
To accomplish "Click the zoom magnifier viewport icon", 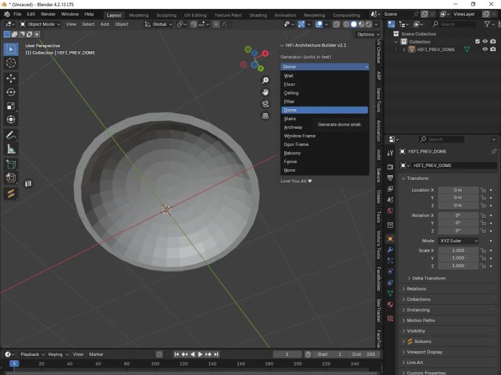I will 265,80.
